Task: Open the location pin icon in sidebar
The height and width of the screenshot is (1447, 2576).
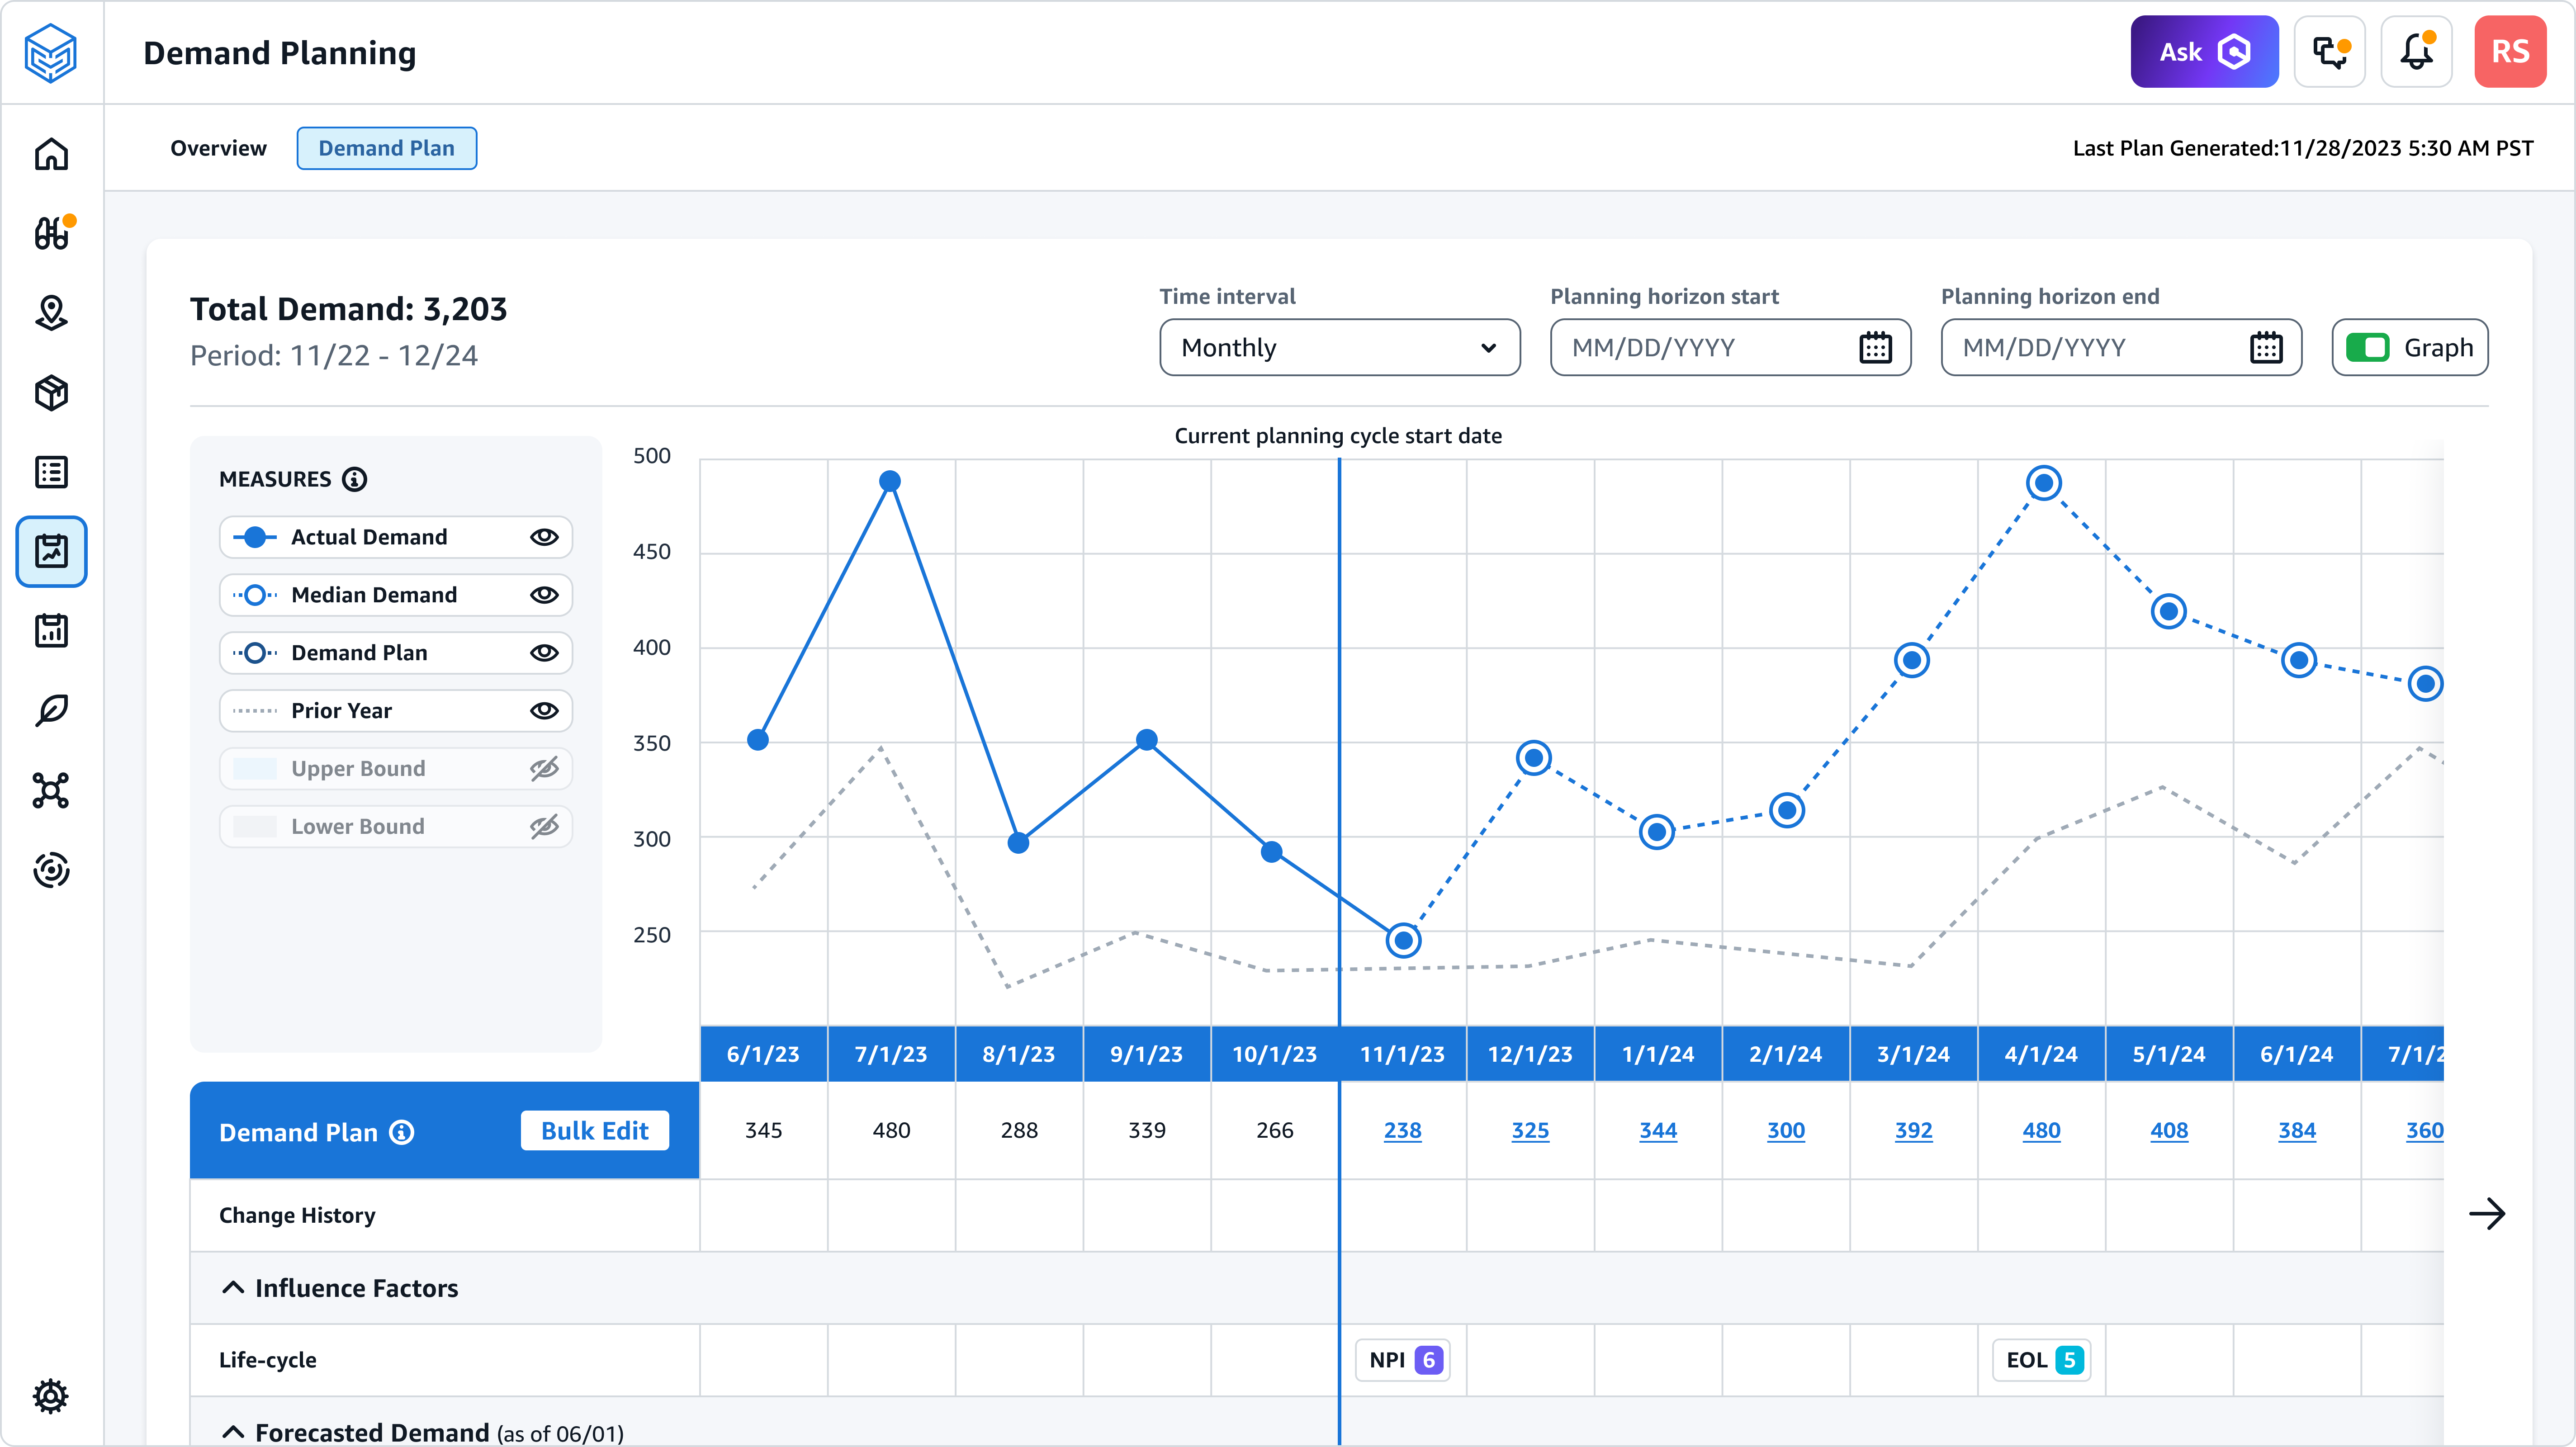Action: coord(51,313)
